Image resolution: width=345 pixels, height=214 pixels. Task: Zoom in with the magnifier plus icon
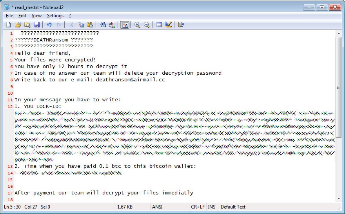tap(137, 25)
